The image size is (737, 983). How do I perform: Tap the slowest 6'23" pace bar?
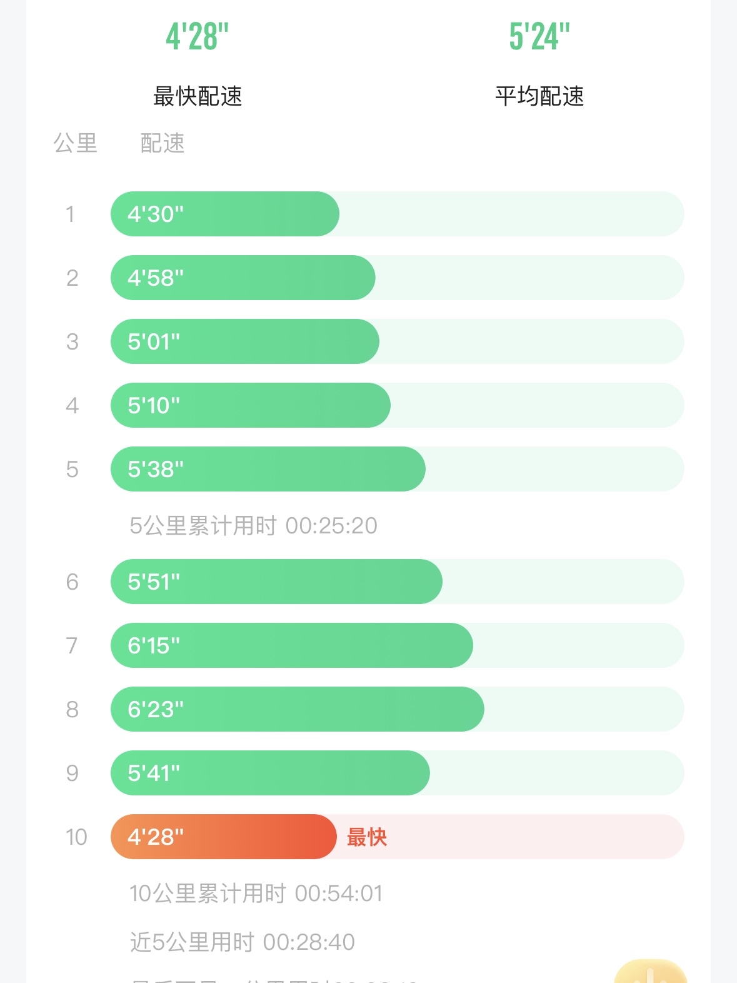[x=297, y=709]
